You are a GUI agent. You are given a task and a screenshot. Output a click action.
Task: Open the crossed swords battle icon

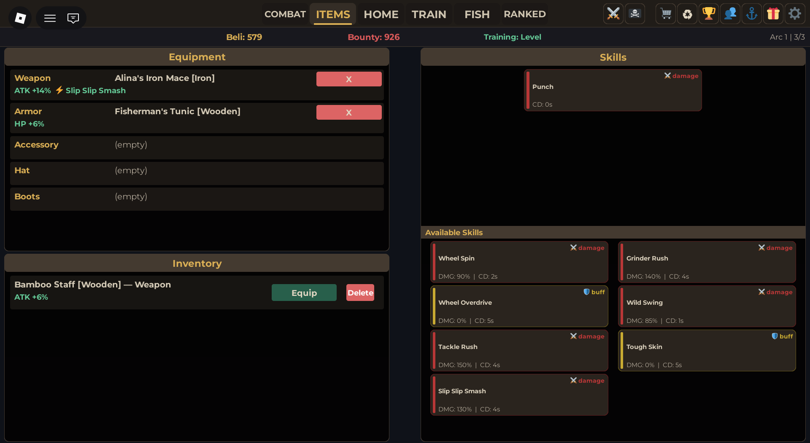[x=613, y=14]
